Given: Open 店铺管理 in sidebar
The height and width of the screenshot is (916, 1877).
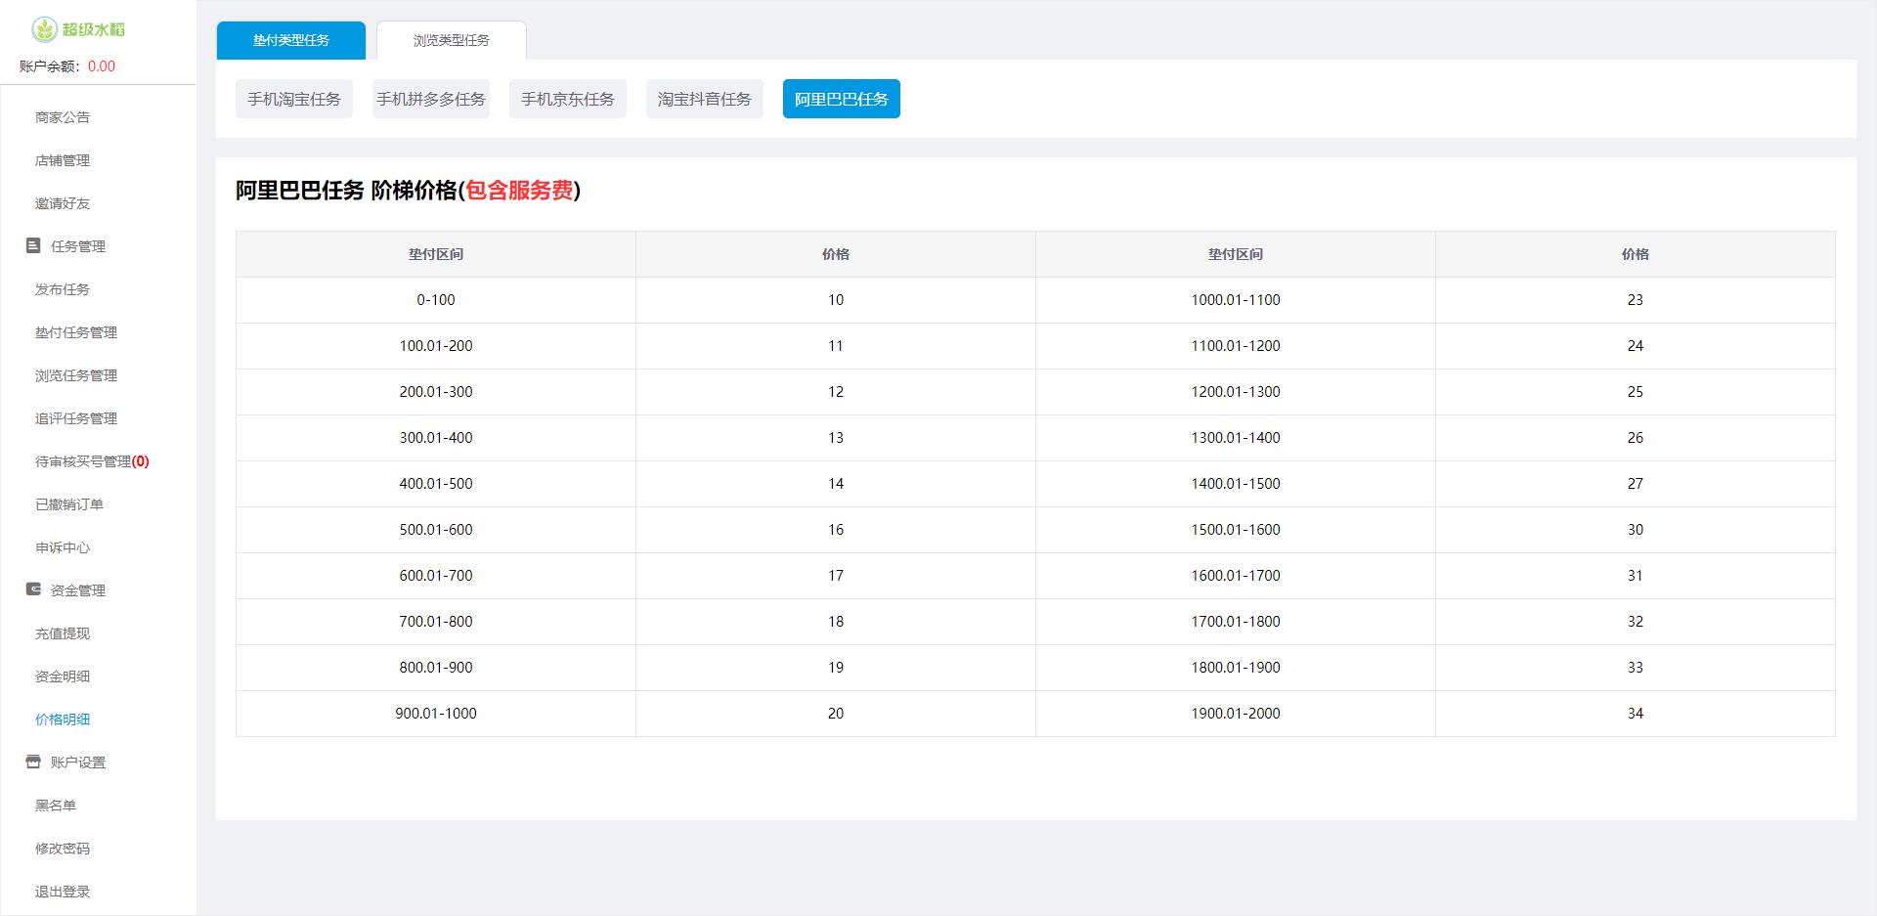Looking at the screenshot, I should pyautogui.click(x=63, y=160).
